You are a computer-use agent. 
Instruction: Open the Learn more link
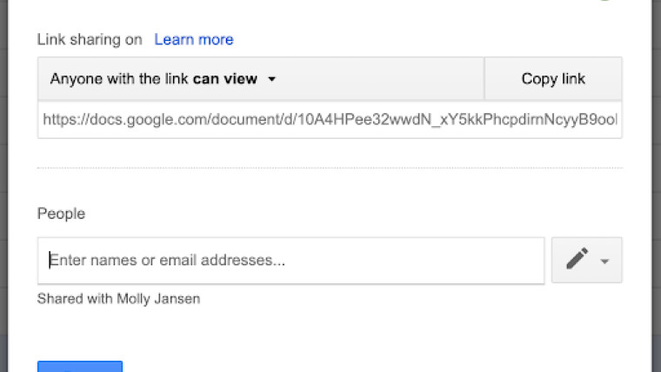[193, 39]
